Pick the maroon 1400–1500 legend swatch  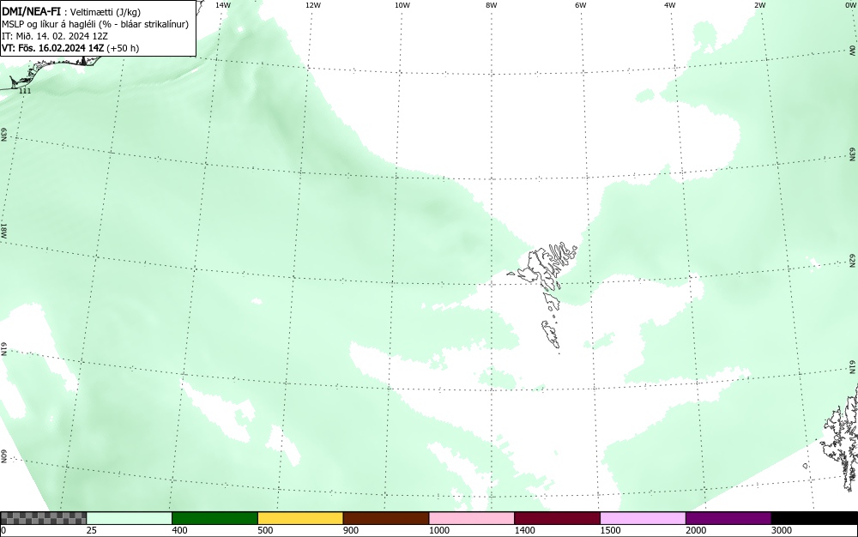coord(558,518)
